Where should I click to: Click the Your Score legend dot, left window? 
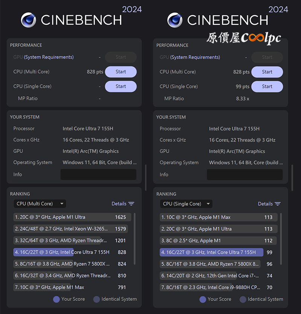[56, 299]
